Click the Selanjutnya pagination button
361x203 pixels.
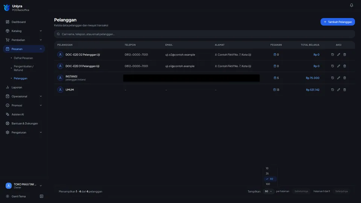341,191
